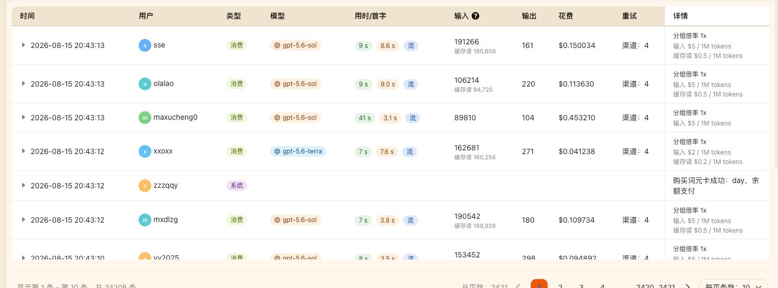Click the green 'm' avatar of maxucheng0
The width and height of the screenshot is (778, 288).
[x=145, y=118]
